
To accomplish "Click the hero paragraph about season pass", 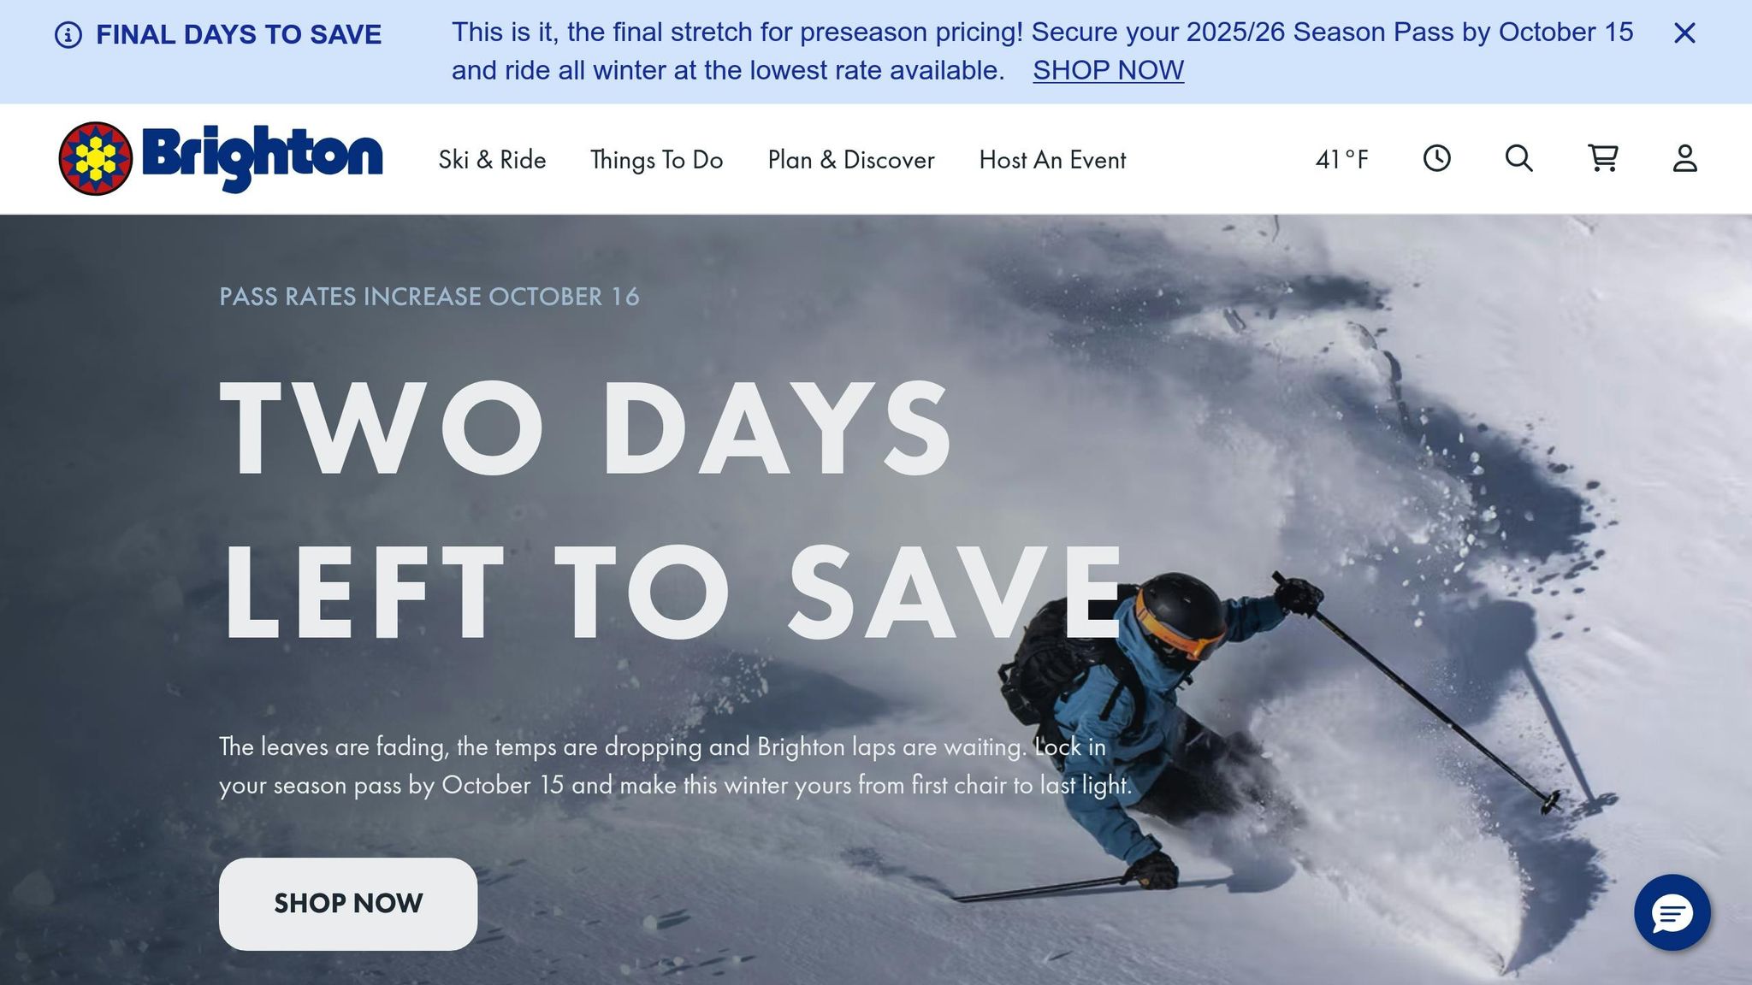I will (x=675, y=766).
